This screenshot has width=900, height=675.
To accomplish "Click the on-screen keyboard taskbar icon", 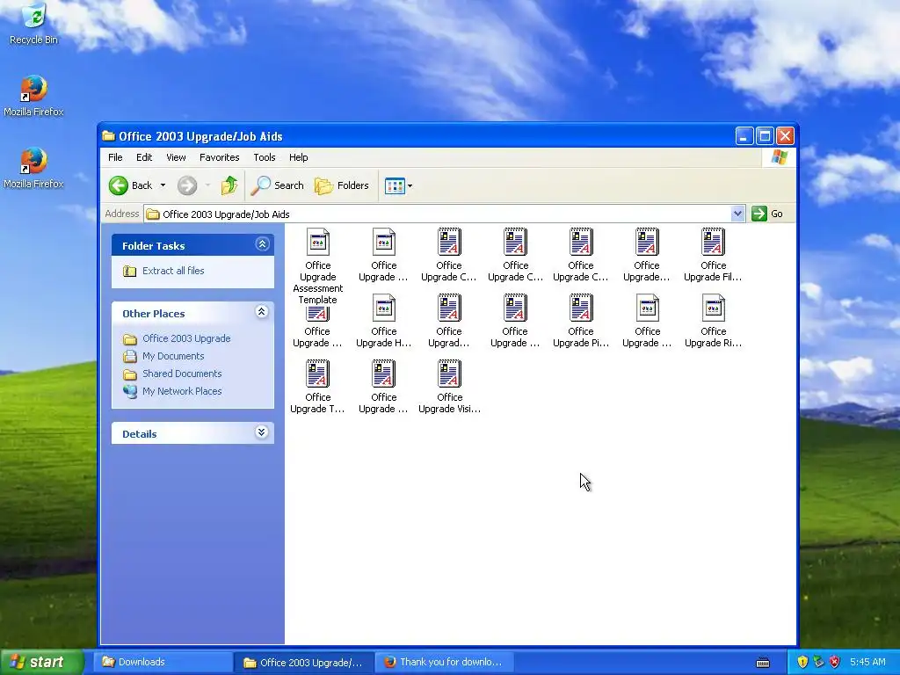I will [x=763, y=663].
